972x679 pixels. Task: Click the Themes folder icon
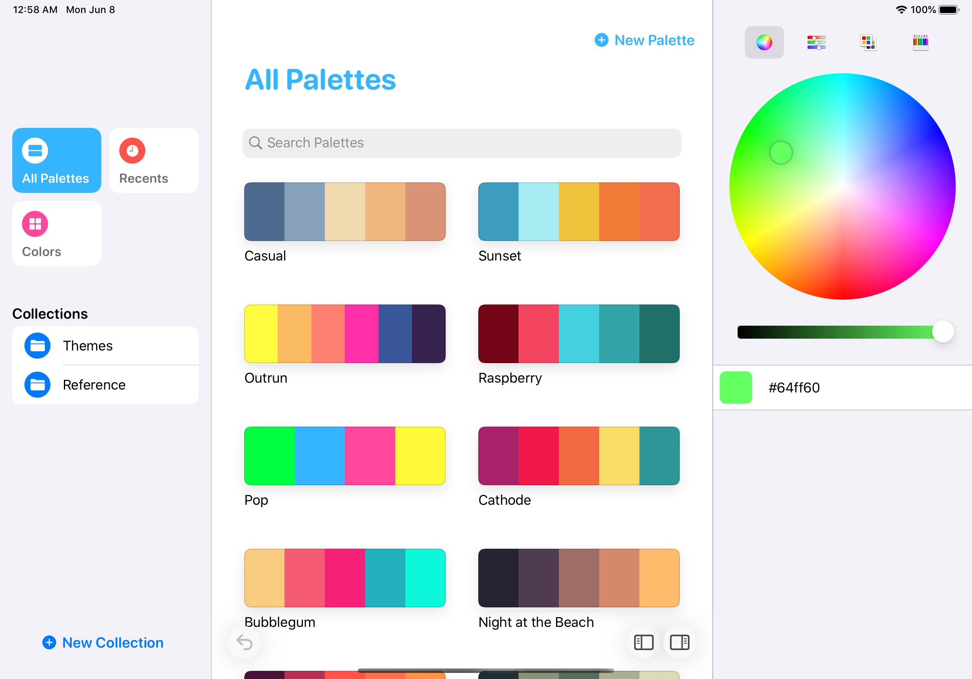37,346
